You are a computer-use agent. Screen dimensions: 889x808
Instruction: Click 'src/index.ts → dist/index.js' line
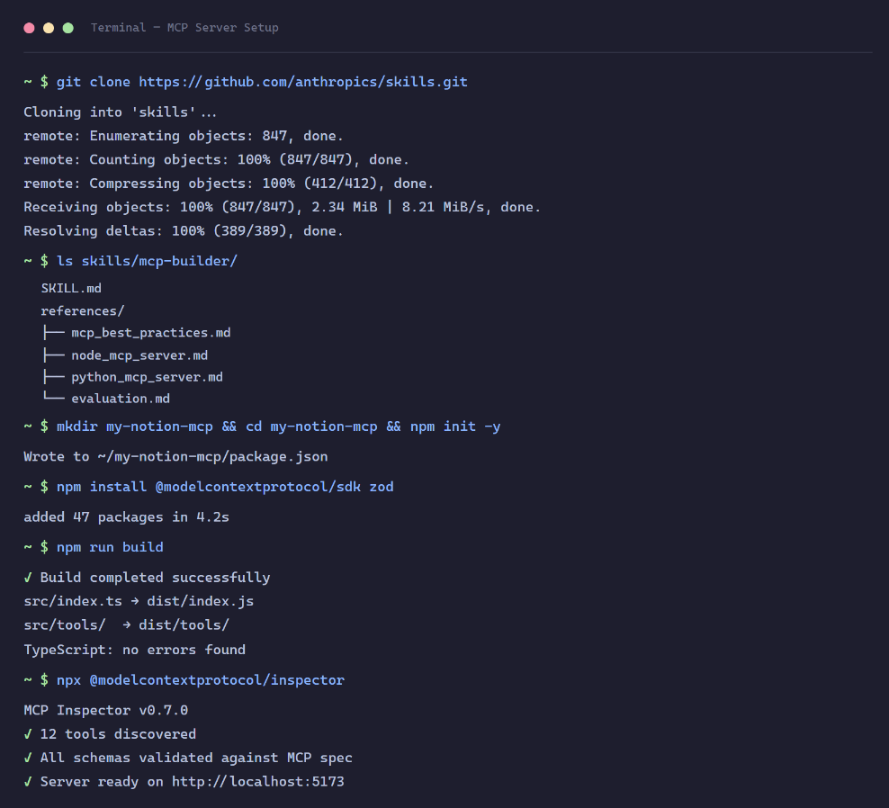coord(139,602)
